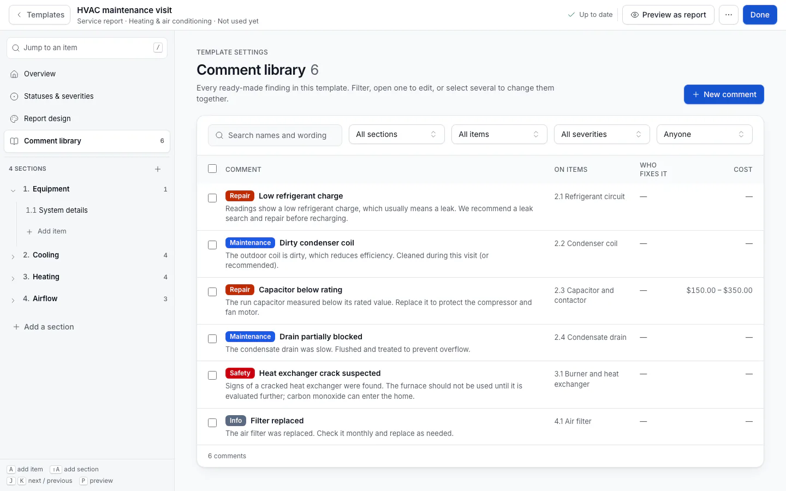Screen dimensions: 786x491
Task: Expand the Heating section
Action: pyautogui.click(x=13, y=278)
